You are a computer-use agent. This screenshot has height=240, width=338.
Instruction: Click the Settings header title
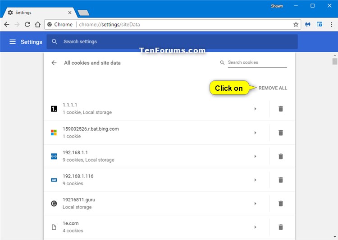pos(31,42)
